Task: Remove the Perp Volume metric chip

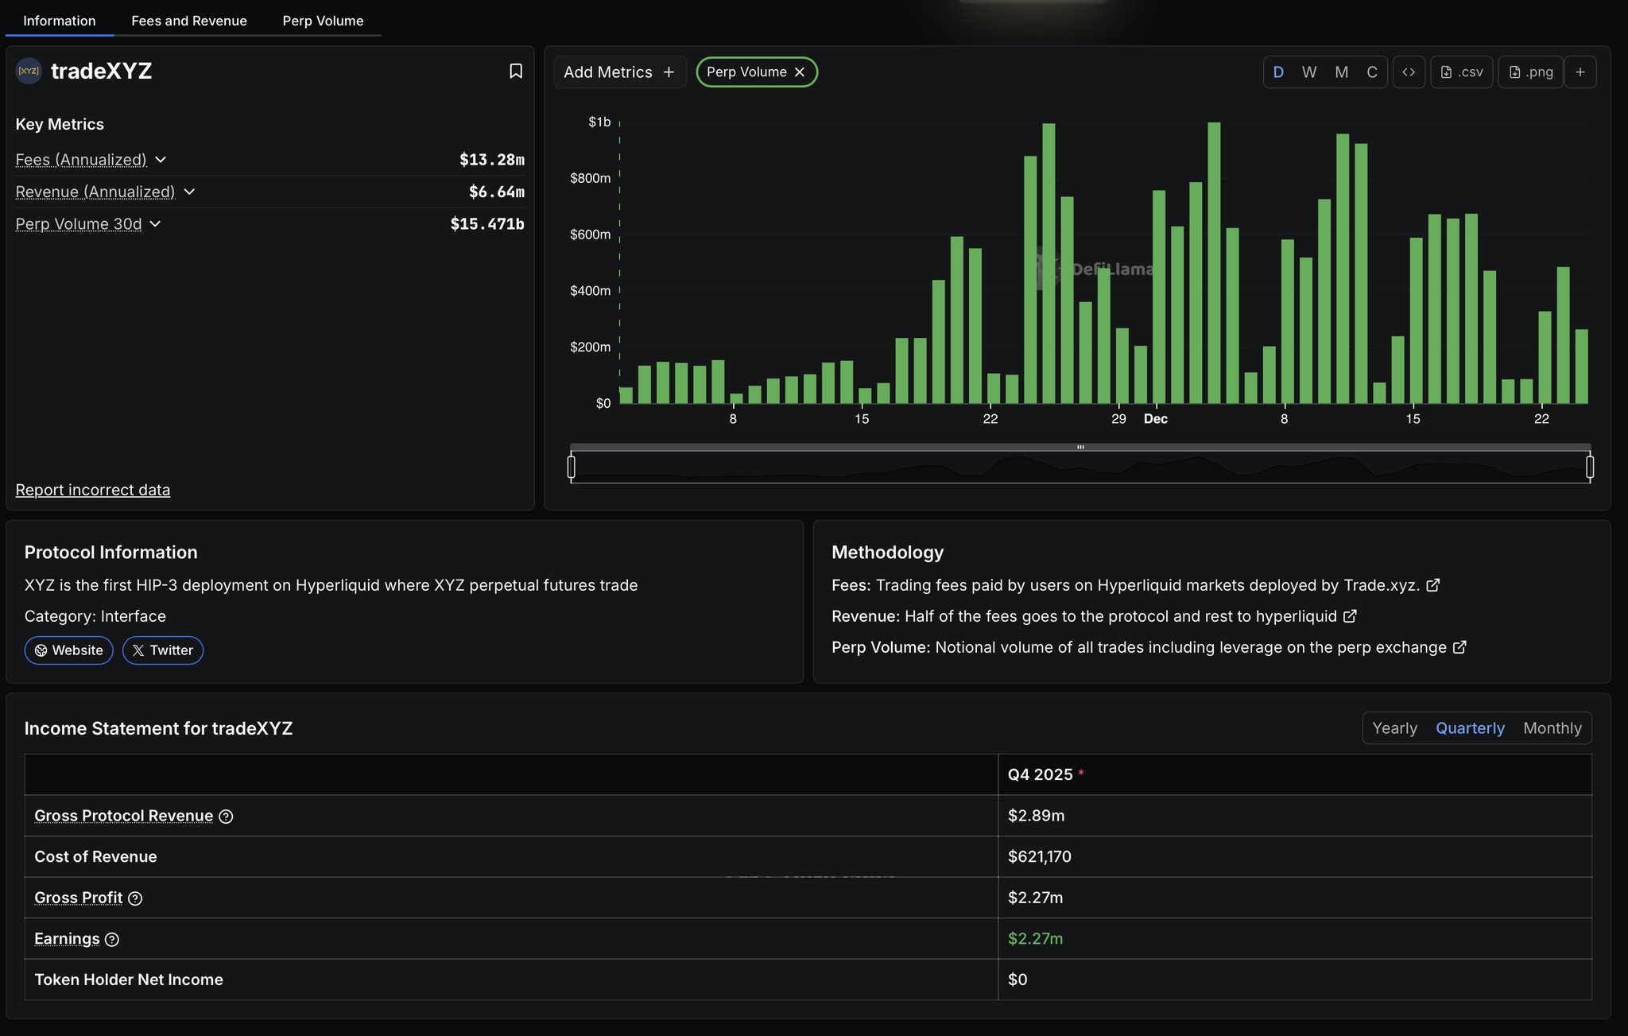Action: click(x=800, y=72)
